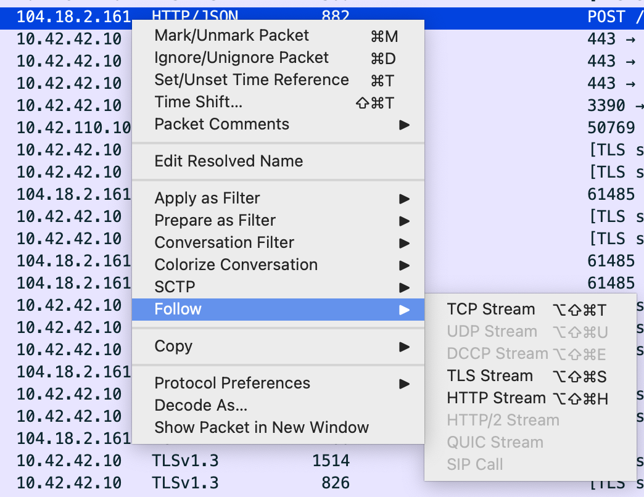Image resolution: width=644 pixels, height=497 pixels.
Task: Choose Ignore/Unignore Packet option
Action: pyautogui.click(x=241, y=58)
